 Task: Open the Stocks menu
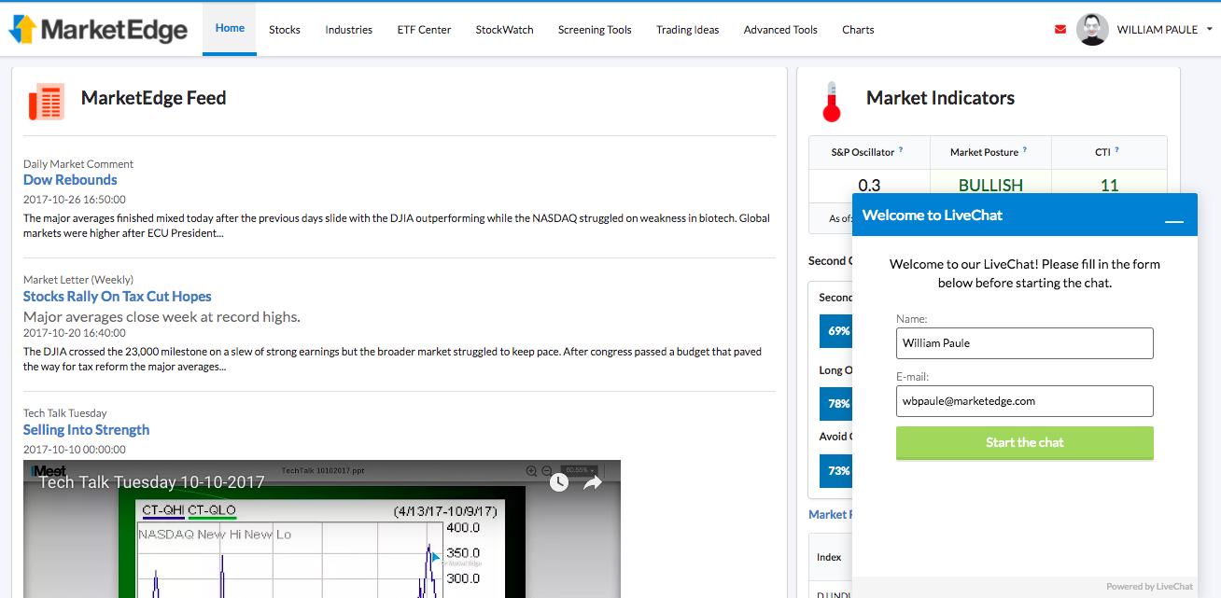coord(285,30)
